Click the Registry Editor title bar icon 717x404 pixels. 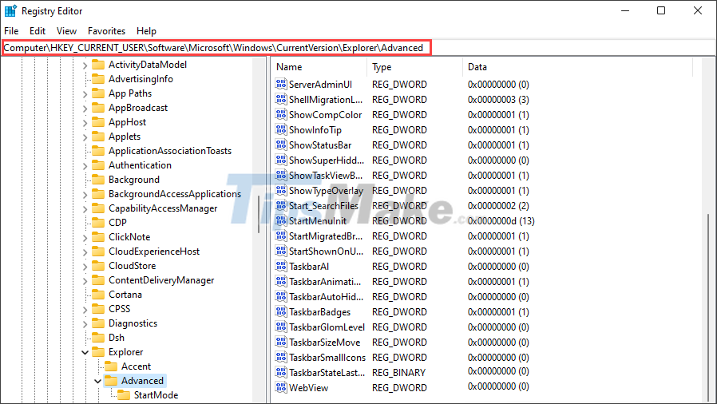(x=10, y=10)
